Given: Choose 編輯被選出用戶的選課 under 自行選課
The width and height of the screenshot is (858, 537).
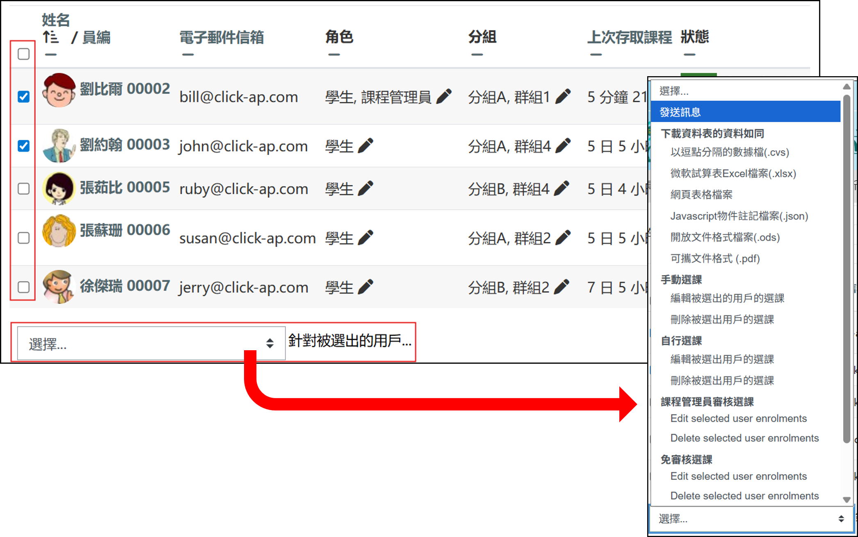Looking at the screenshot, I should pos(722,359).
